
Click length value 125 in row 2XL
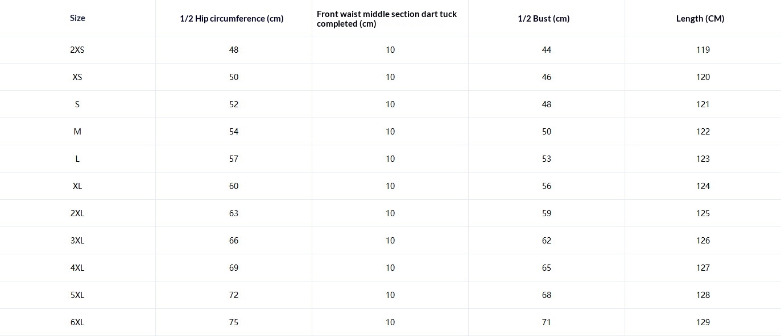pyautogui.click(x=703, y=213)
